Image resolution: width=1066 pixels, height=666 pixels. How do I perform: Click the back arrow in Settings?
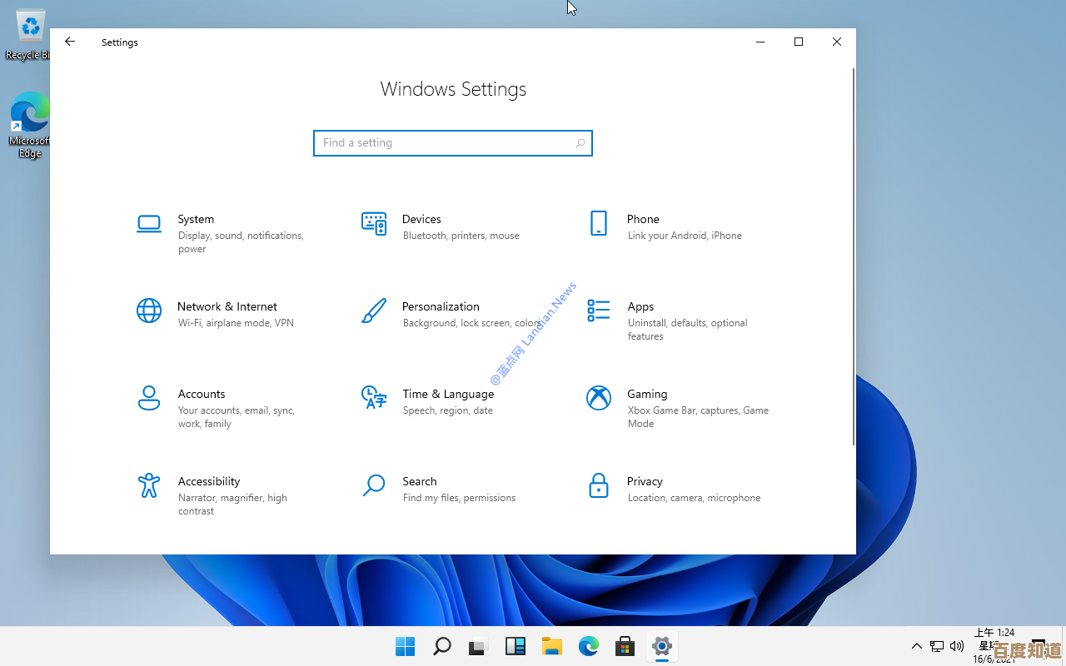(x=69, y=42)
